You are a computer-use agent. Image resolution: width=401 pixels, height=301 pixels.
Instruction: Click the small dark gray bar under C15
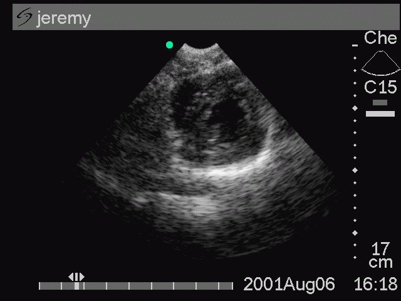click(380, 102)
